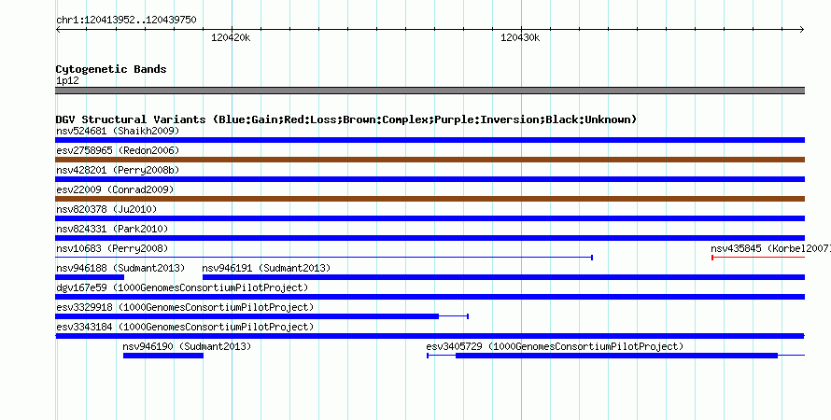Click the blue bar under nsv524681
Image resolution: width=831 pixels, height=420 pixels.
(430, 140)
